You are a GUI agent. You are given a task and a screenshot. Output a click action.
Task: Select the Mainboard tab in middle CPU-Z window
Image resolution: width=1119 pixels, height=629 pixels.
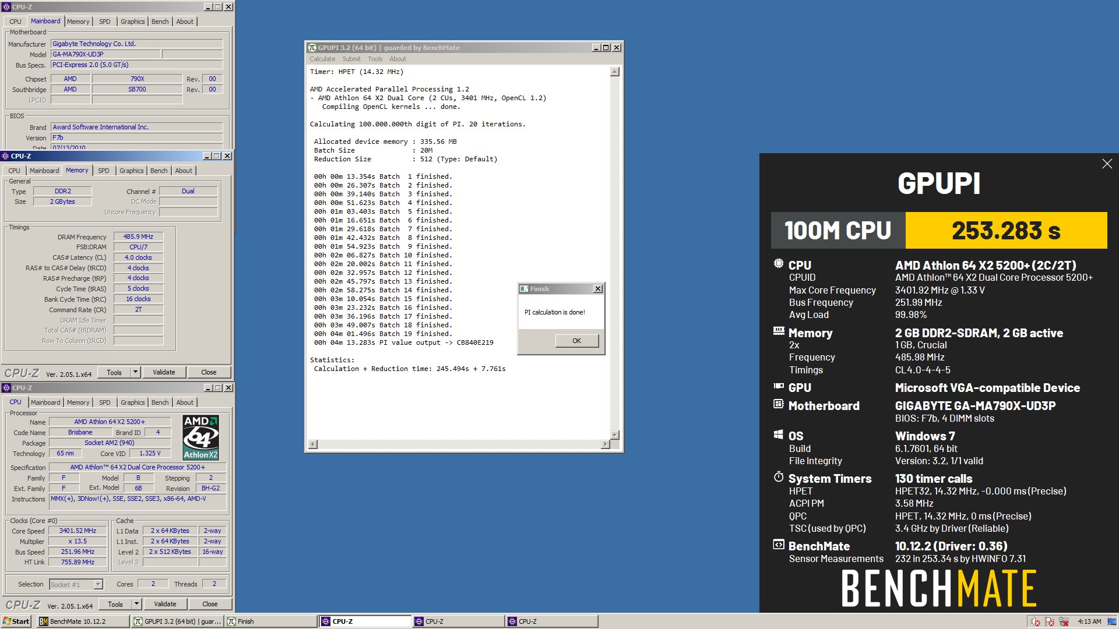coord(44,171)
